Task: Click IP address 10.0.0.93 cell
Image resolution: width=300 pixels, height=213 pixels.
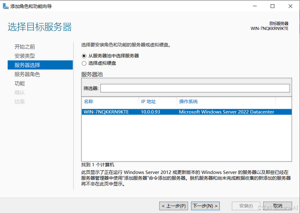Action: 150,112
